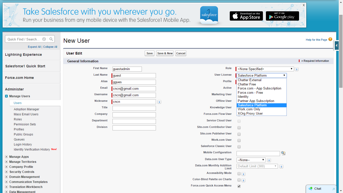The image size is (343, 193).
Task: Click the Quick Find info icon
Action: coord(44,39)
